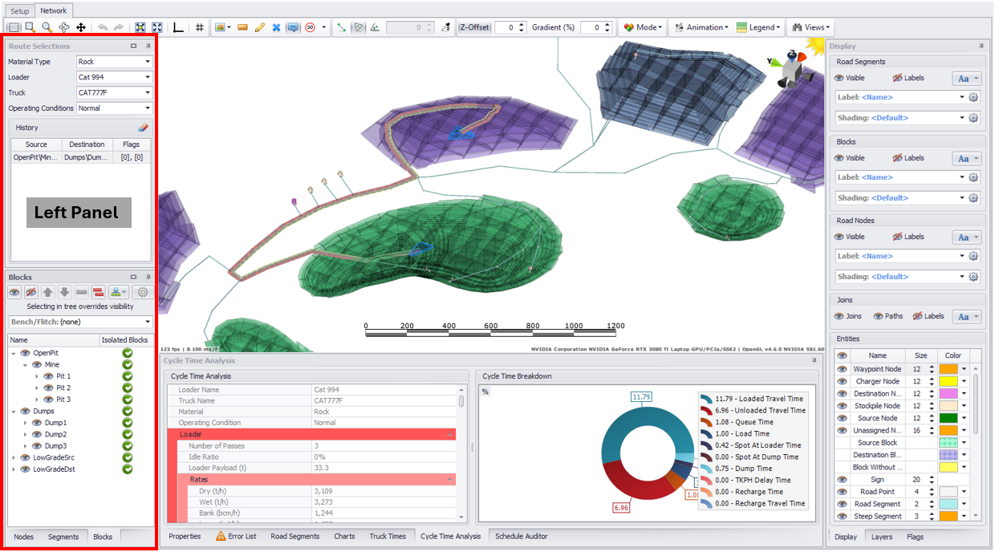Click the Views dropdown button

click(810, 27)
